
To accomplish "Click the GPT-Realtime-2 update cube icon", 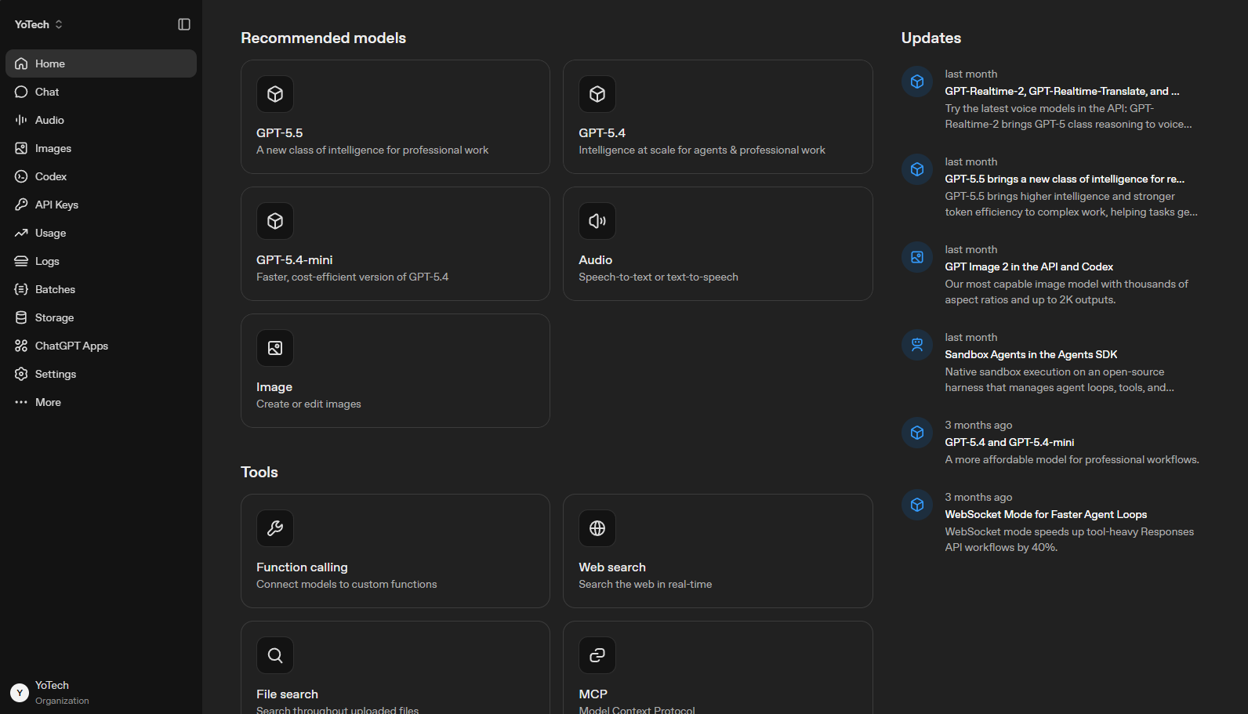I will click(x=917, y=82).
